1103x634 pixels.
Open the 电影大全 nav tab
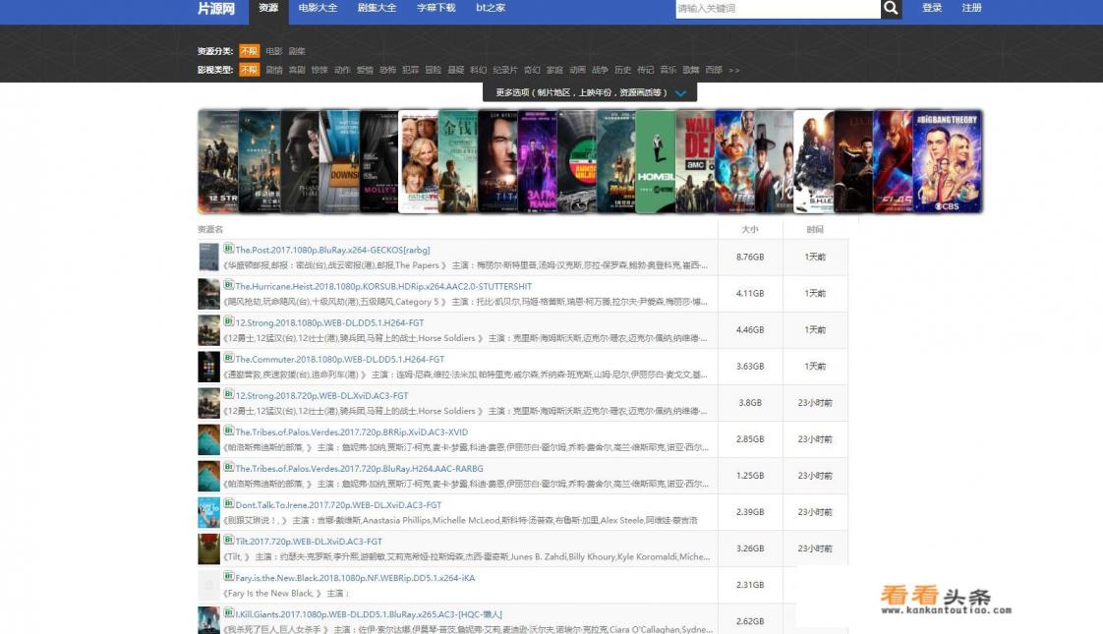tap(318, 9)
